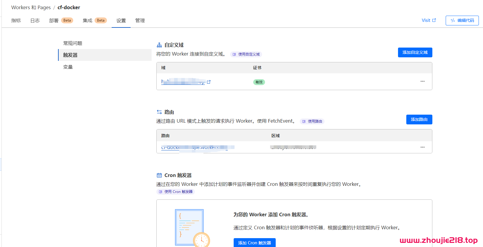Open the route row's more-options menu

[x=423, y=147]
